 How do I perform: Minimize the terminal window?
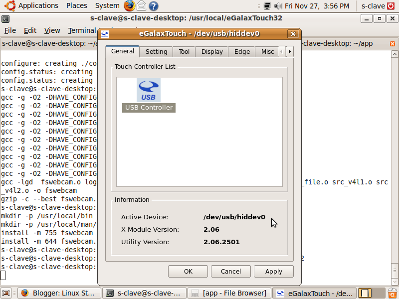(x=367, y=18)
